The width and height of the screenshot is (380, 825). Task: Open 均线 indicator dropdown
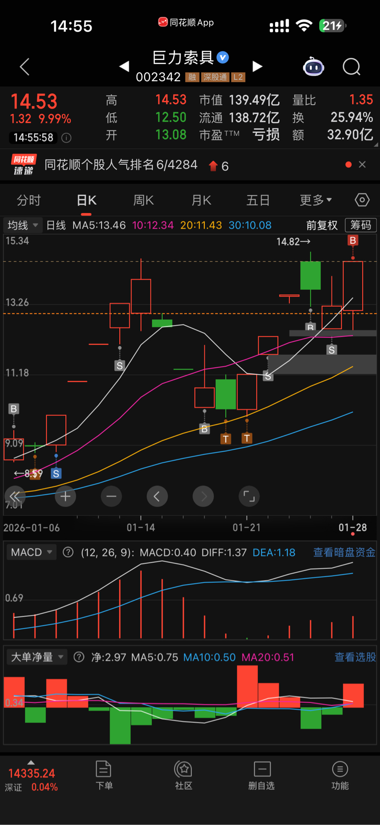(23, 225)
